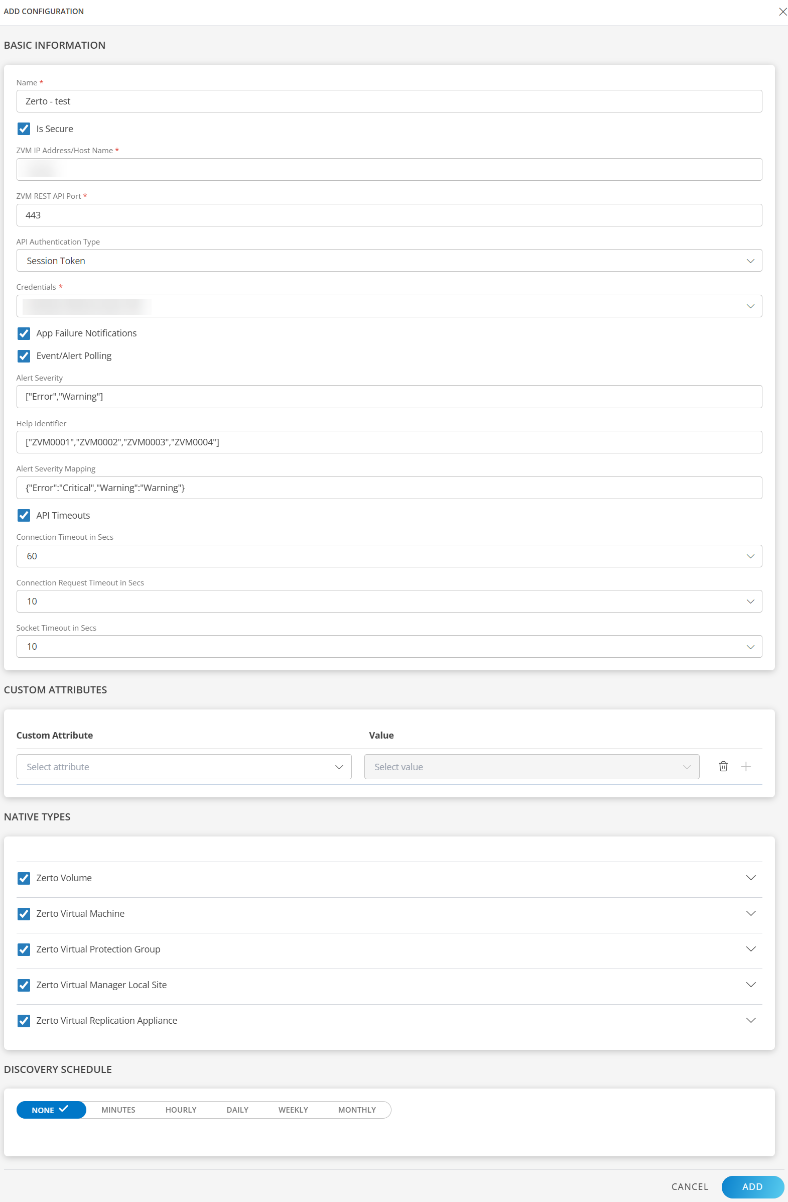Click the ADD button

tap(752, 1186)
